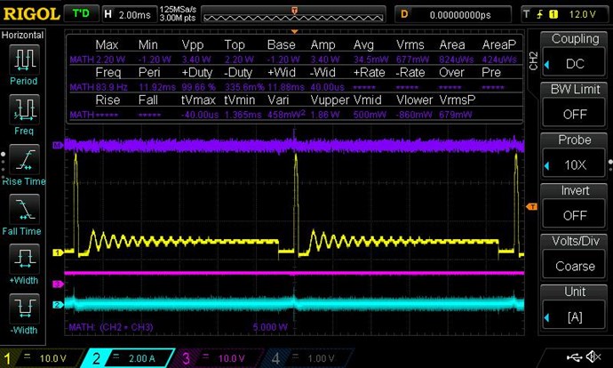Click the Max value 2.20 W
Viewport: 613px width, 368px height.
(x=111, y=60)
